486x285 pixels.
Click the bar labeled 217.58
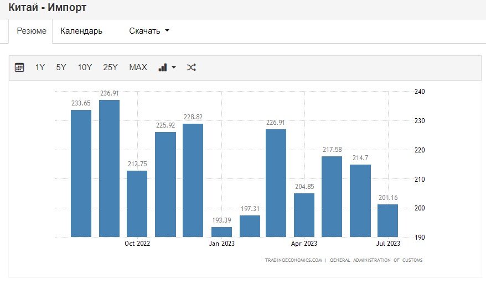click(332, 197)
